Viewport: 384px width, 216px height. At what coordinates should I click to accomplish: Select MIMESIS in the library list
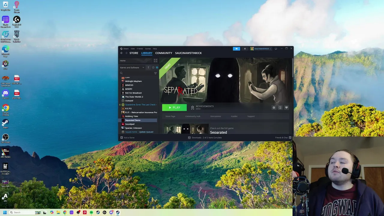point(138,85)
